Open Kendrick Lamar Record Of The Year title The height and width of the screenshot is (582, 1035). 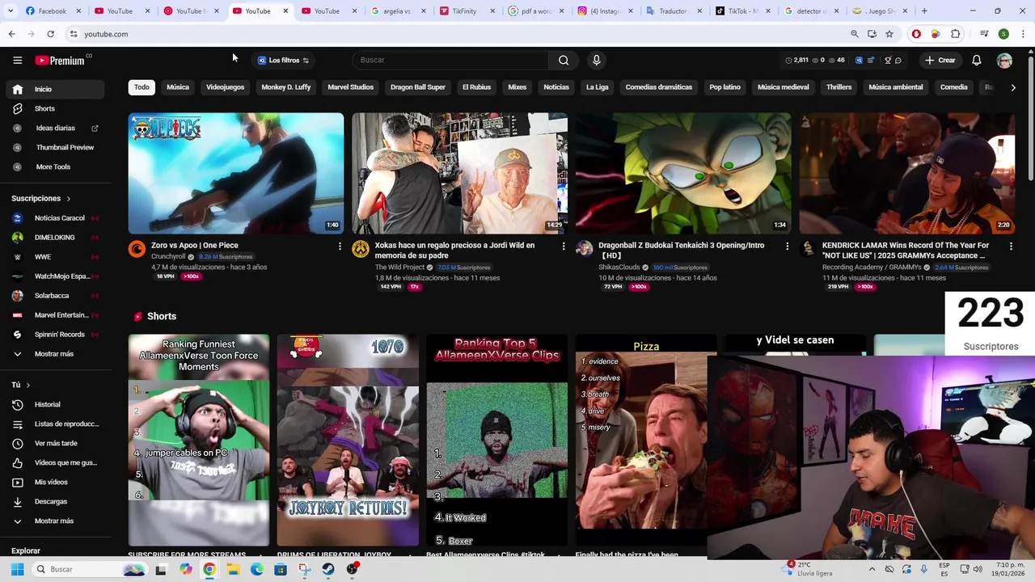pos(906,250)
